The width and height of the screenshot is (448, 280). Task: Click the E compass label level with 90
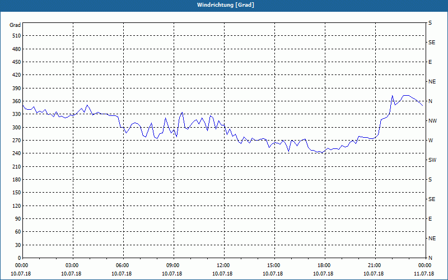[430, 219]
